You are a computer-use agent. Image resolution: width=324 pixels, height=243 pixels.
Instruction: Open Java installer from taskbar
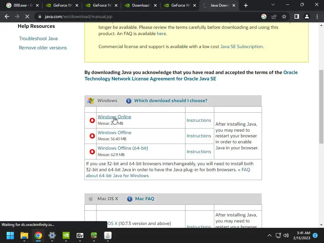[108, 235]
